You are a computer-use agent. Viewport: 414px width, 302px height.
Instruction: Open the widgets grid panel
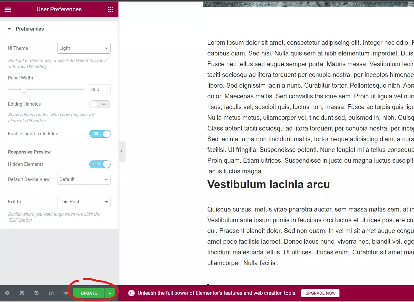pyautogui.click(x=111, y=9)
